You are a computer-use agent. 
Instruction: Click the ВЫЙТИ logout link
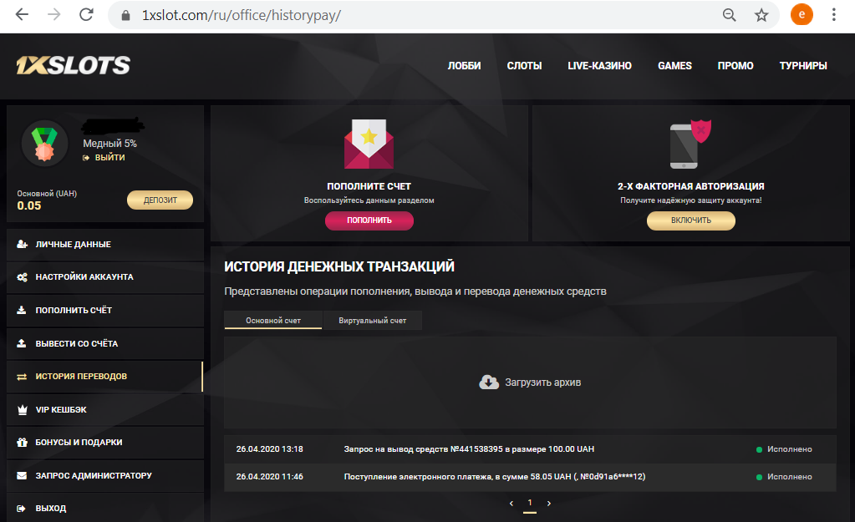pyautogui.click(x=109, y=158)
